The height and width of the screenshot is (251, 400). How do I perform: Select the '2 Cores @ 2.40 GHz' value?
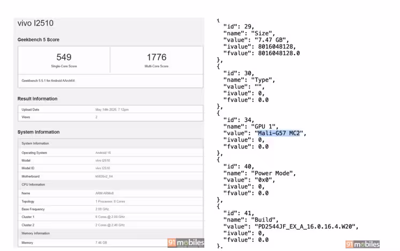pos(110,225)
